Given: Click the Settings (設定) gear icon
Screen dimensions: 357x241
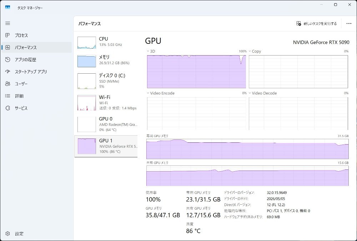Looking at the screenshot, I should [7, 234].
